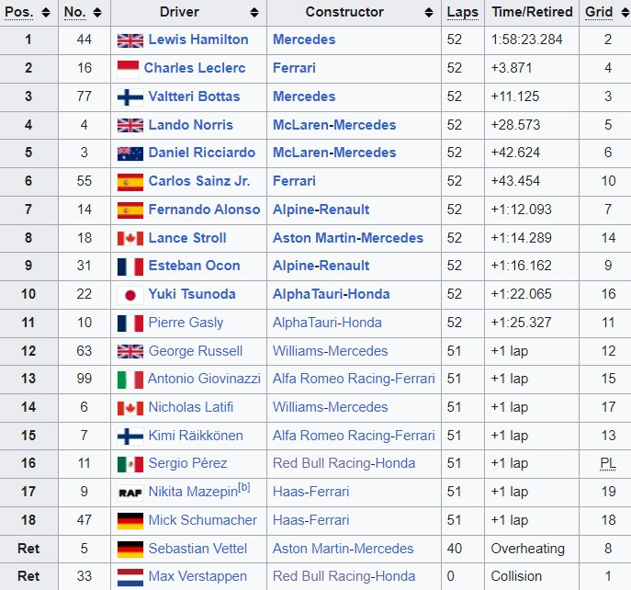
Task: Open Fernando Alonso driver link
Action: [204, 210]
